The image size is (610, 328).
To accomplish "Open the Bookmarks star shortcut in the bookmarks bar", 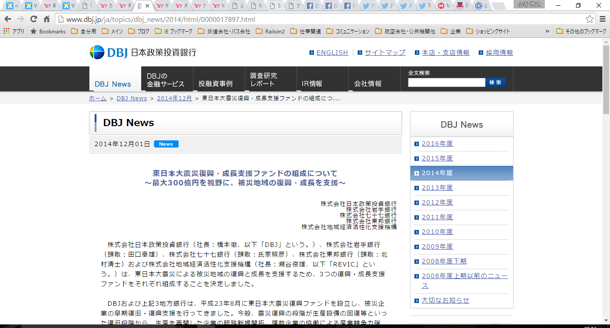I will click(48, 32).
